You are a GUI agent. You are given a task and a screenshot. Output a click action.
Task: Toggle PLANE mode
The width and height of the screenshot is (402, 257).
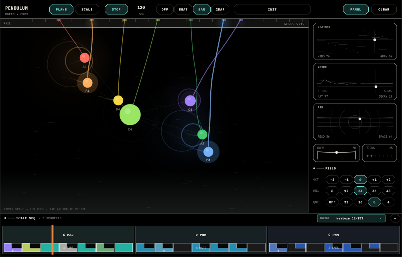click(x=61, y=10)
